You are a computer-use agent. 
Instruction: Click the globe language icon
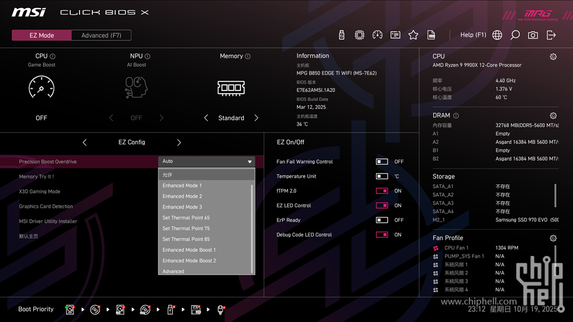tap(497, 35)
